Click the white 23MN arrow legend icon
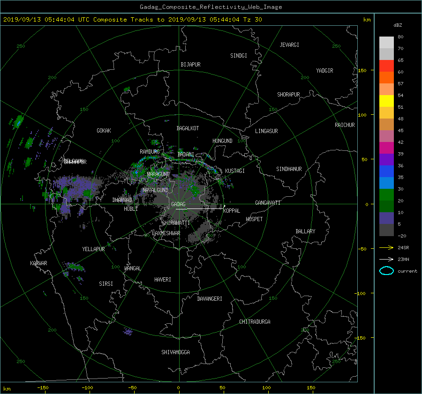 click(386, 259)
